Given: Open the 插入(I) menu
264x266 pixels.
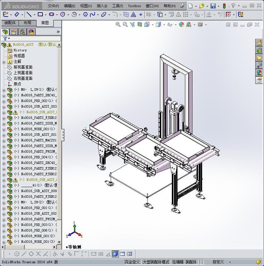Looking at the screenshot, I should tap(102, 6).
